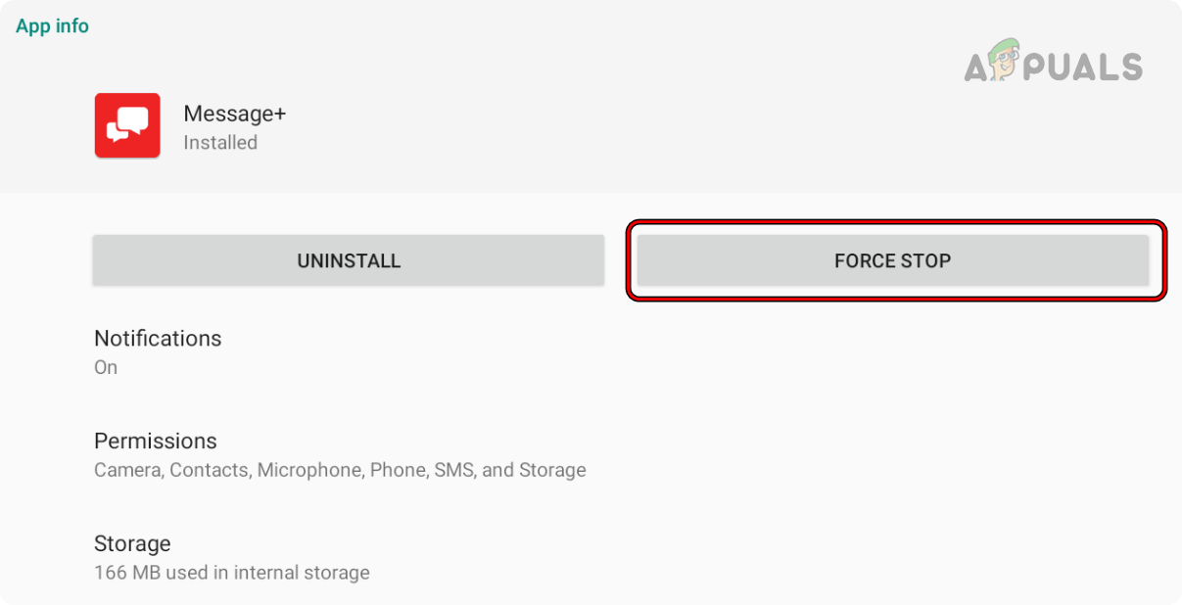Open the Permissions setting

155,442
